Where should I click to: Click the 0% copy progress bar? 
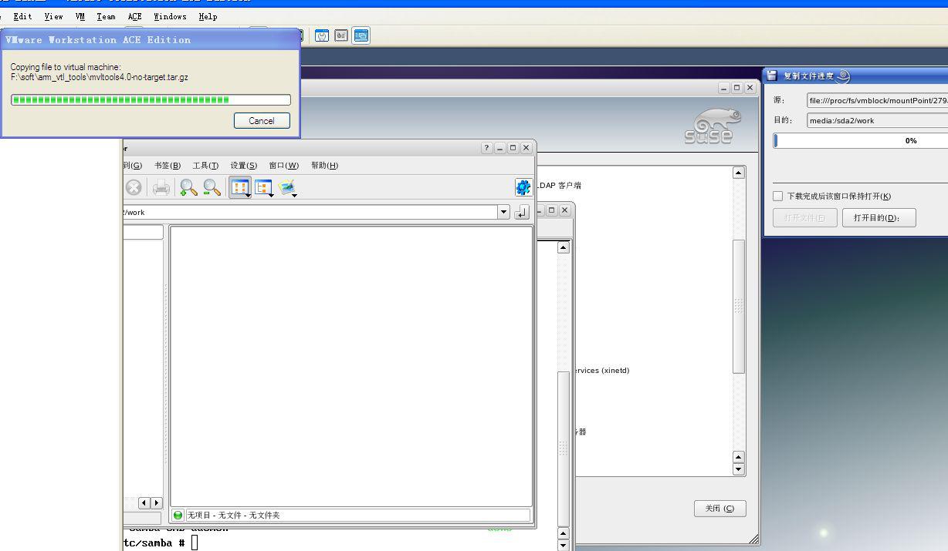point(861,140)
